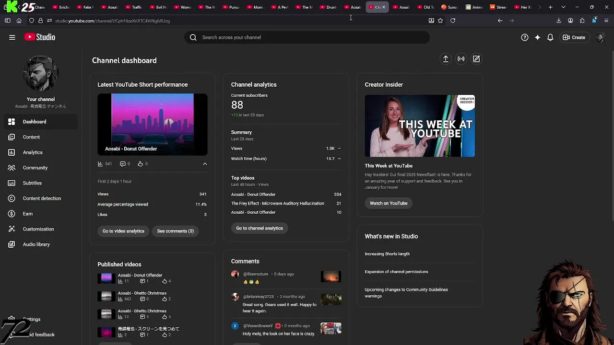Image resolution: width=614 pixels, height=345 pixels.
Task: Click the sidebar toggle icon in browser toolbar
Action: point(8,21)
